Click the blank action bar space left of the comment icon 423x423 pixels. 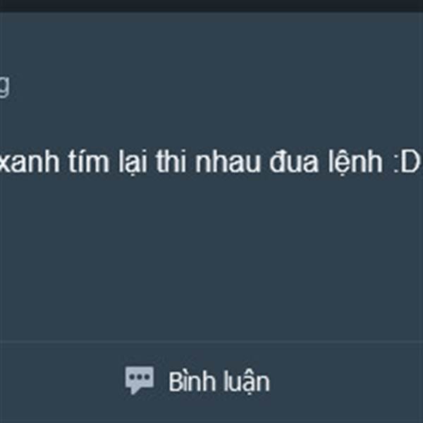(61, 381)
